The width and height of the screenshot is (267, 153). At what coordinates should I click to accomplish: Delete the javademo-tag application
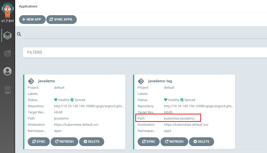[x=201, y=141]
